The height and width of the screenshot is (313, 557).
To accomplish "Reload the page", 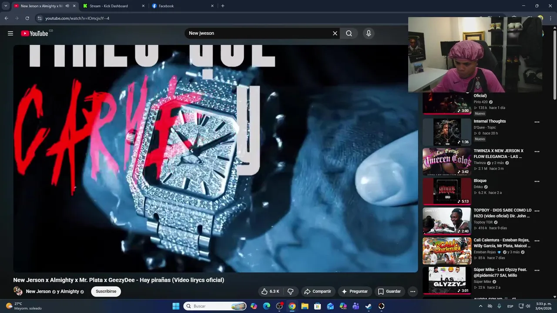I will tap(27, 18).
